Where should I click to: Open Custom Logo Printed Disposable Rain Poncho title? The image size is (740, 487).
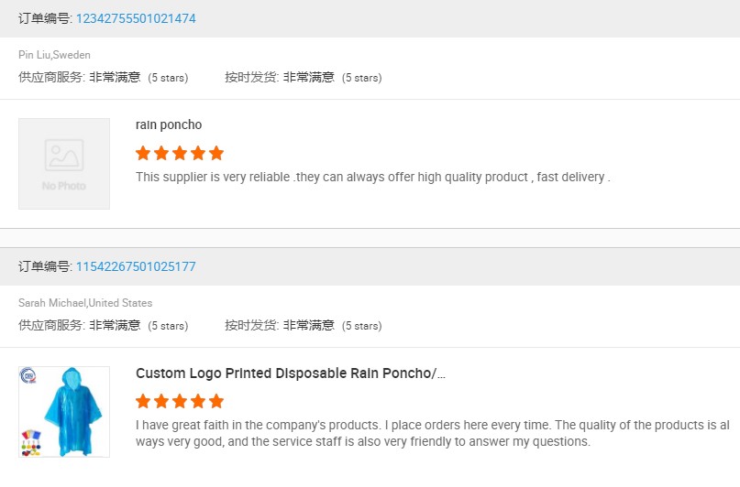point(290,373)
